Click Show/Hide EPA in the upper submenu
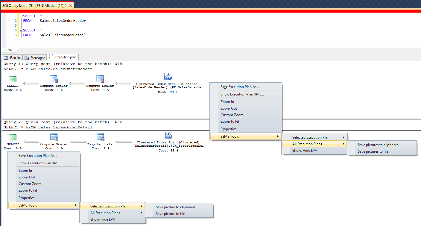Viewport: 421px width, 226px height. [x=305, y=151]
